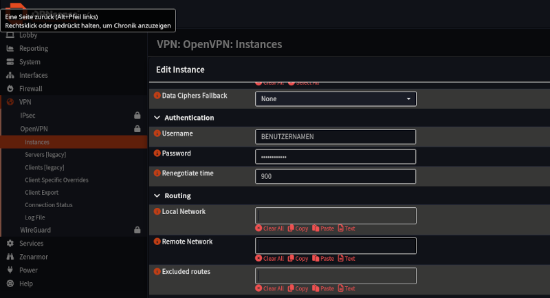This screenshot has width=550, height=298.
Task: Click the lock icon next to IPsec
Action: pos(137,115)
